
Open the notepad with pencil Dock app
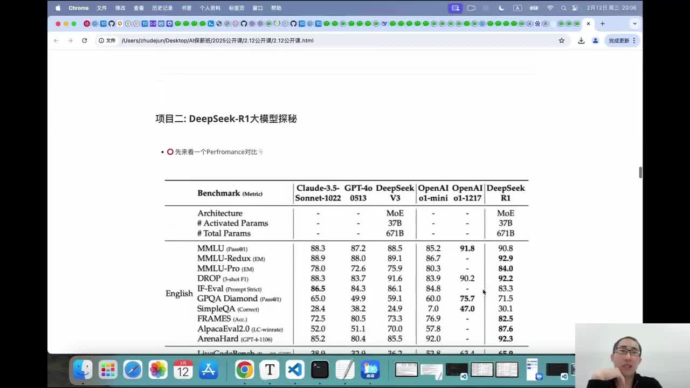pos(344,369)
